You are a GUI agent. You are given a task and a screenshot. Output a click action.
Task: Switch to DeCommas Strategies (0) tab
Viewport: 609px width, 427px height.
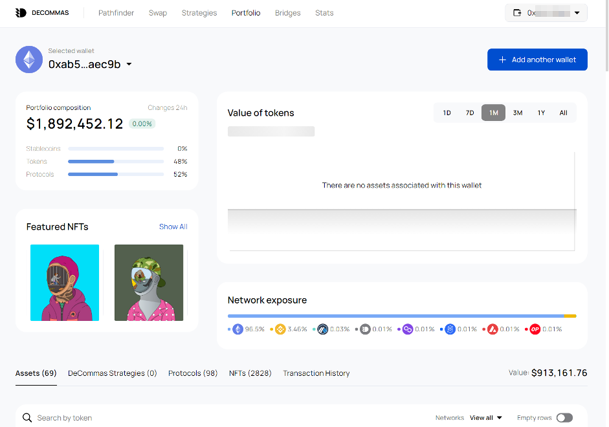pos(112,373)
